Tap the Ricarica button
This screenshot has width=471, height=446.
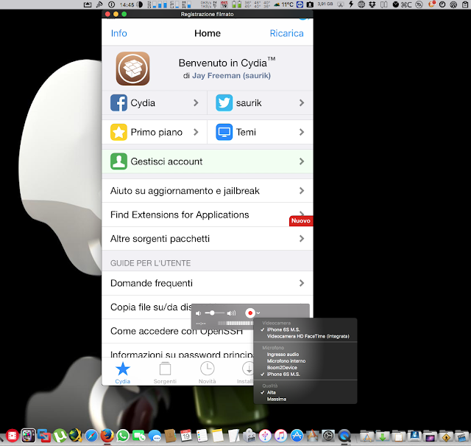click(x=286, y=33)
